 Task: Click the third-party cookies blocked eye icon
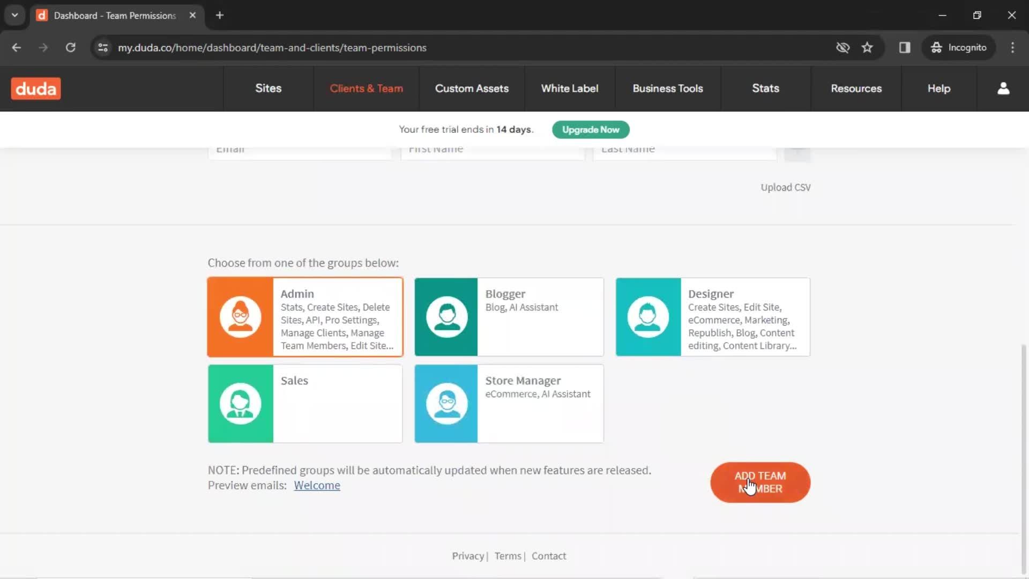842,48
